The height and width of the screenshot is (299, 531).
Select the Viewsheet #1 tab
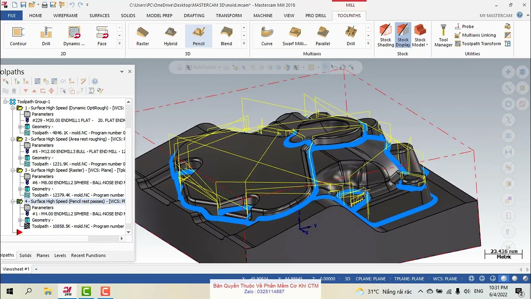[x=16, y=269]
